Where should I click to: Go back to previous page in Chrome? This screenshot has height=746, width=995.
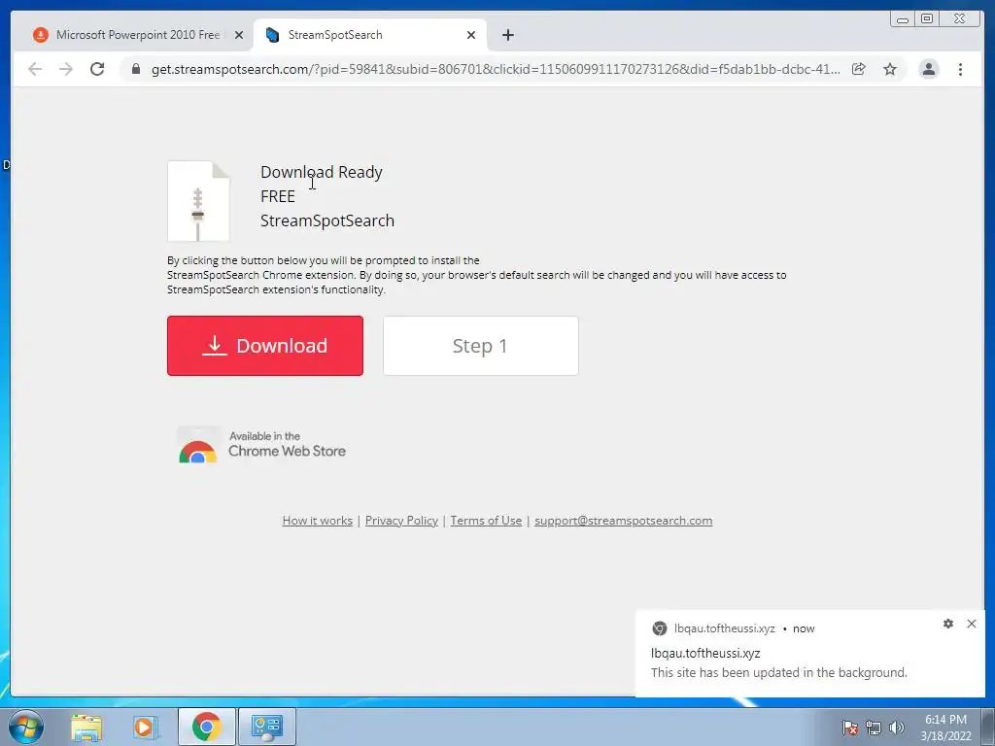pos(35,69)
